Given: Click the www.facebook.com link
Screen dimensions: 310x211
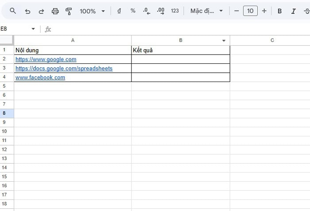Looking at the screenshot, I should click(x=40, y=77).
